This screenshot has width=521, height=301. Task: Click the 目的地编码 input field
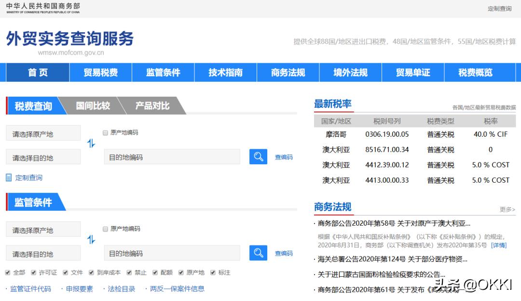(x=171, y=156)
